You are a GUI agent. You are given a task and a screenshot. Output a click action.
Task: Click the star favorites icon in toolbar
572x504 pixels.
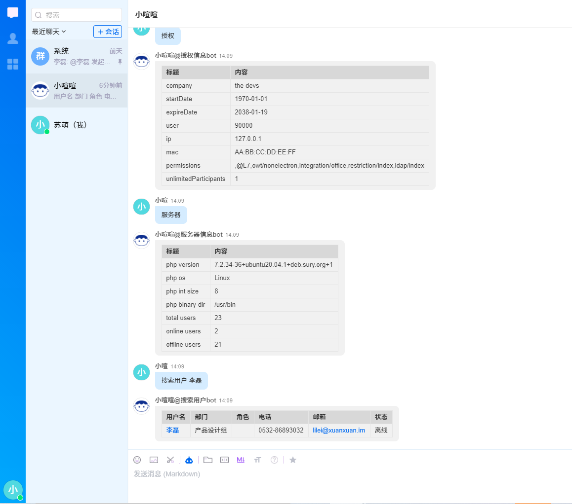[x=293, y=460]
